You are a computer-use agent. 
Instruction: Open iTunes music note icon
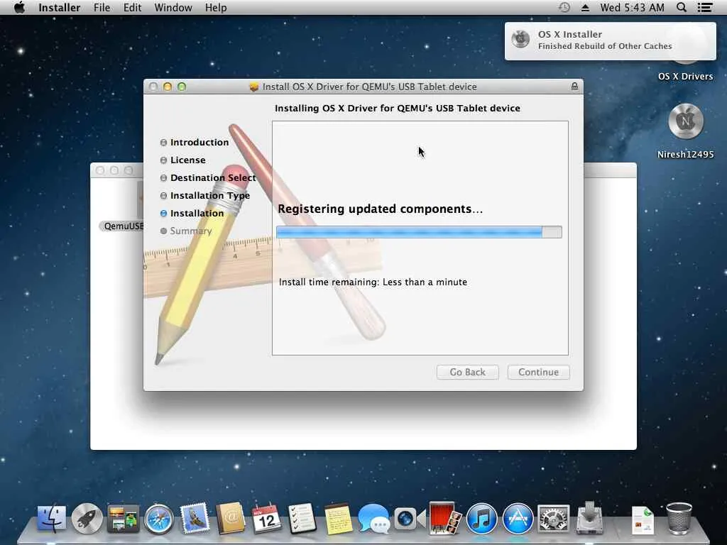pyautogui.click(x=481, y=518)
